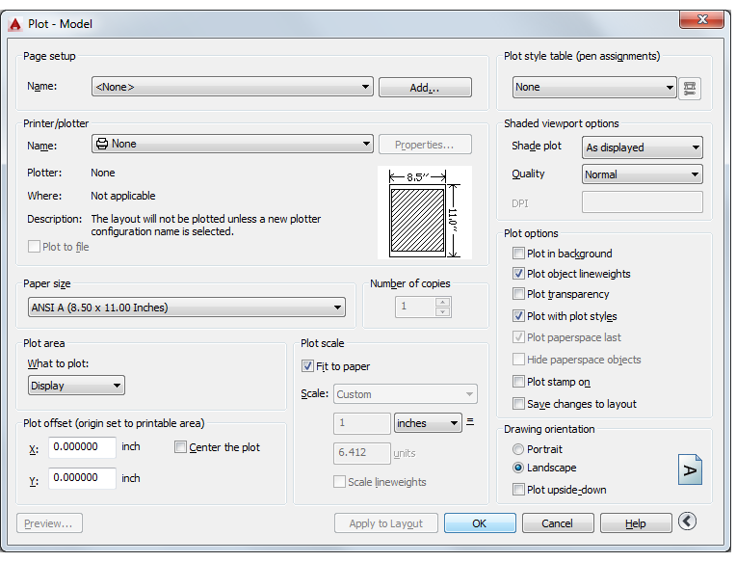Expand the What to plot dropdown
The height and width of the screenshot is (562, 736).
(x=76, y=386)
